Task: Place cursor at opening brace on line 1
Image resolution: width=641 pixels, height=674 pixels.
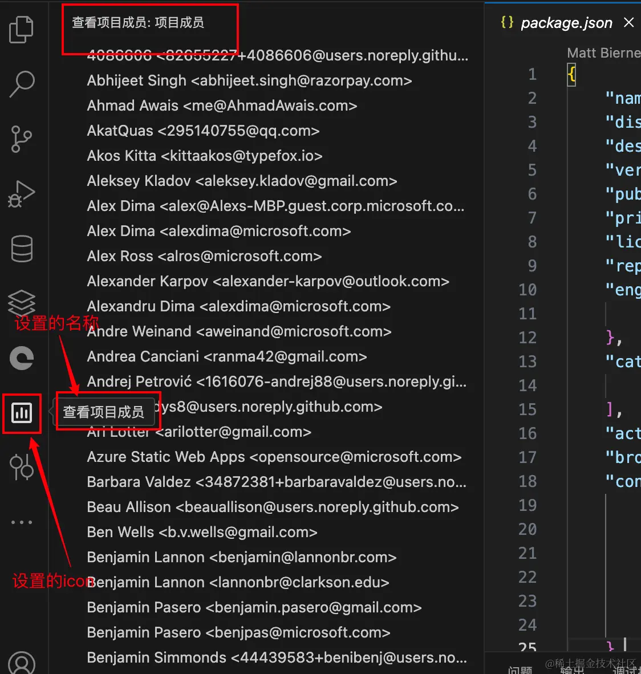Action: coord(571,75)
